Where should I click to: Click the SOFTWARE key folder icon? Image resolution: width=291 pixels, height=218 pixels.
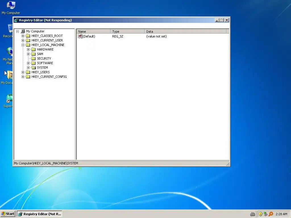click(x=34, y=63)
